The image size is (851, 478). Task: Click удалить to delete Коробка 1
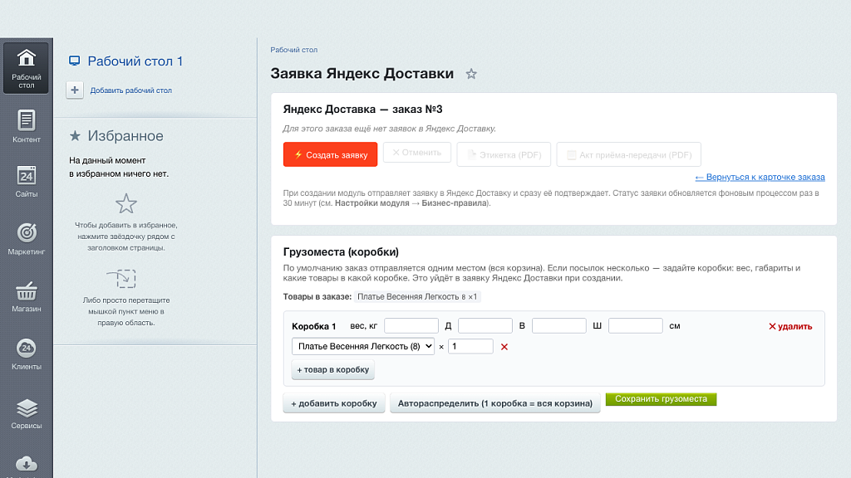(x=790, y=326)
